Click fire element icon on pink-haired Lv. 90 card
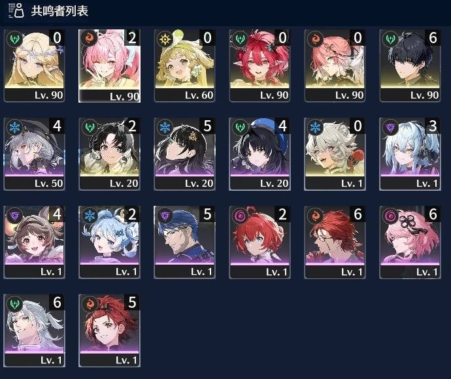The height and width of the screenshot is (379, 451). point(90,38)
